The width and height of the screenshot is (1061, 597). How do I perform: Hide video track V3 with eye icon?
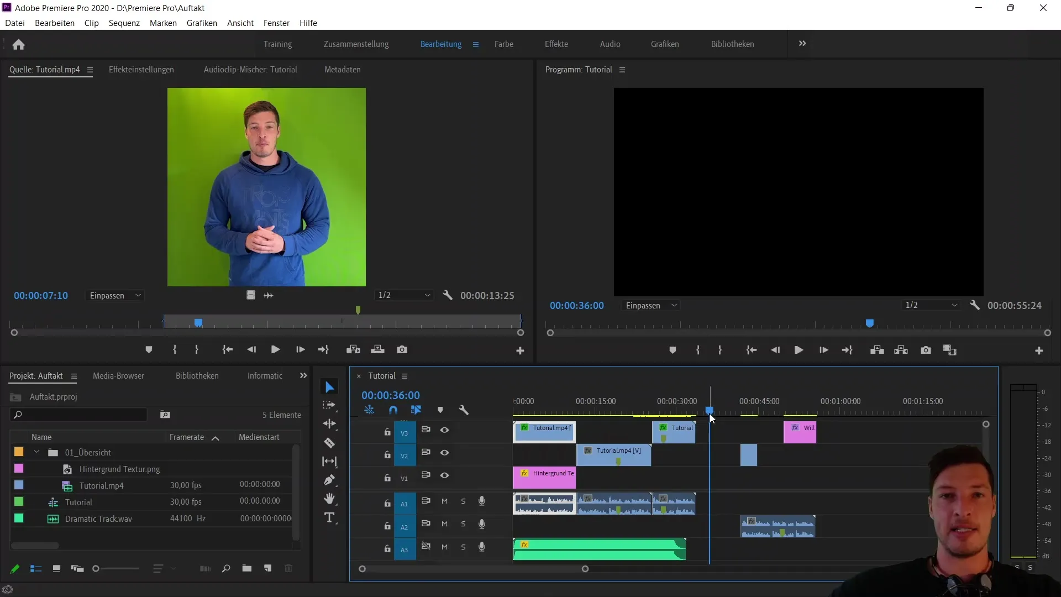[x=444, y=430]
